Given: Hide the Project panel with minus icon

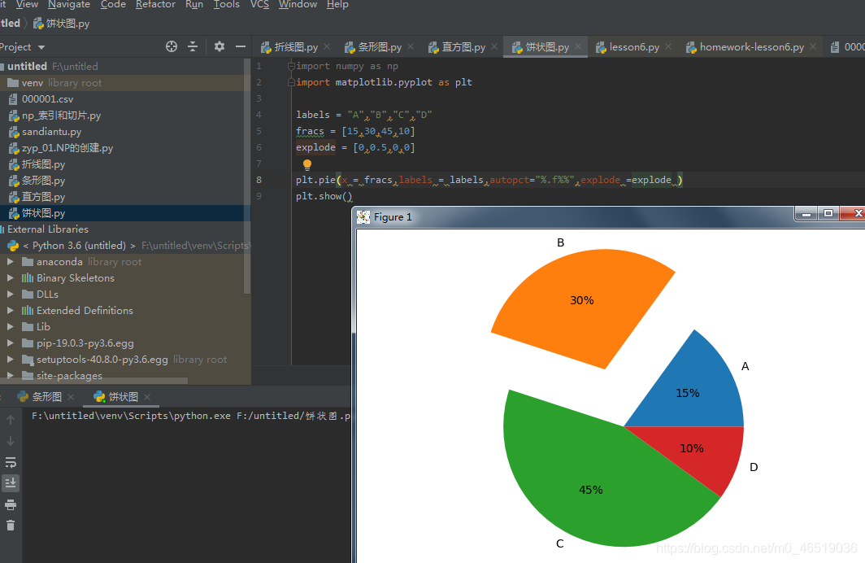Looking at the screenshot, I should click(241, 47).
